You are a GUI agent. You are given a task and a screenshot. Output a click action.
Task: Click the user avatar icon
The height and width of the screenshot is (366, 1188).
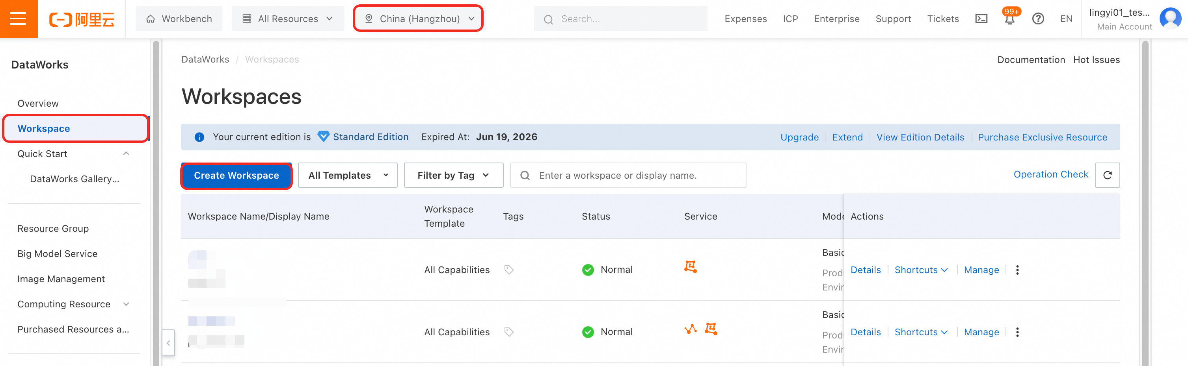click(1170, 19)
